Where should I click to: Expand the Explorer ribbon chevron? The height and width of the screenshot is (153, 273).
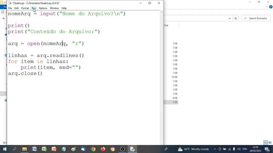coord(266,7)
